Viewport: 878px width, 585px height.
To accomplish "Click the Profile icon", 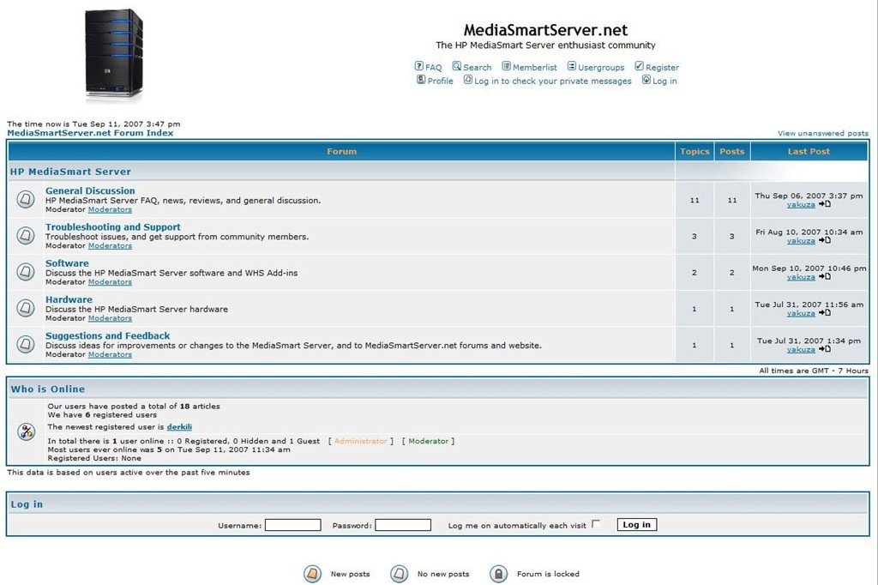I will (421, 80).
